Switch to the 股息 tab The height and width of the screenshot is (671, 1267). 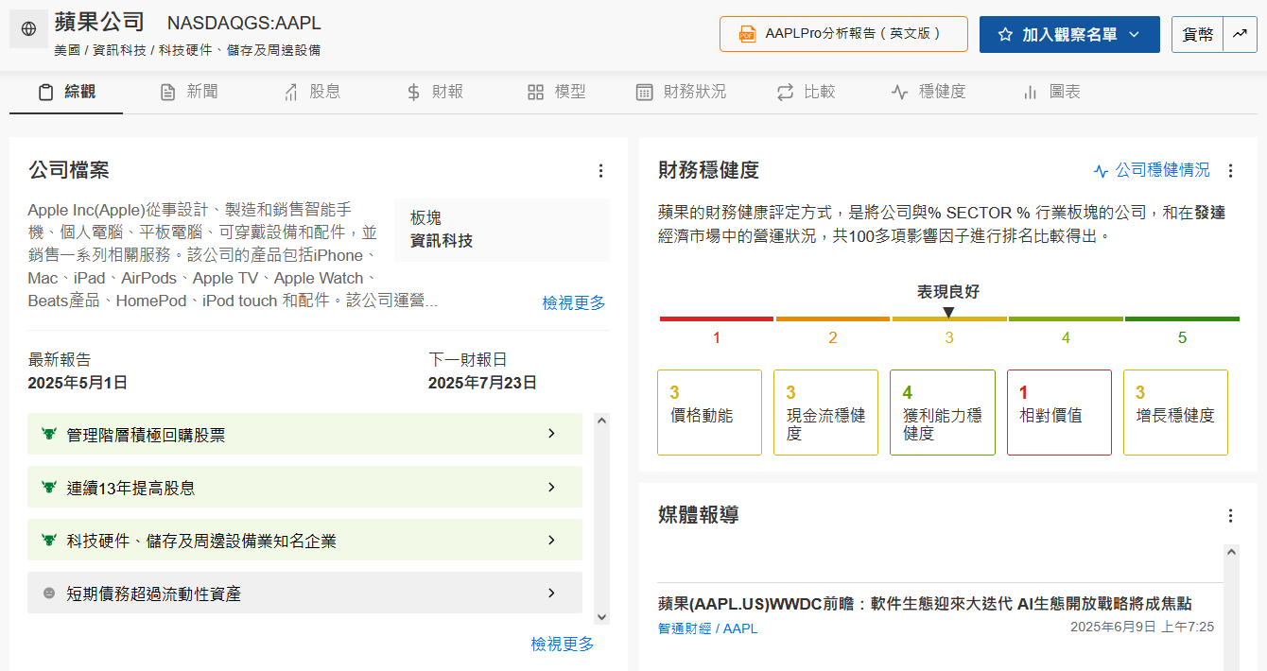(311, 92)
